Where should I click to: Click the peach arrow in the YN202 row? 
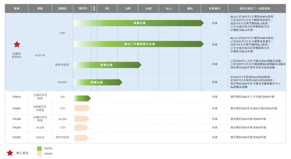[x=81, y=137]
